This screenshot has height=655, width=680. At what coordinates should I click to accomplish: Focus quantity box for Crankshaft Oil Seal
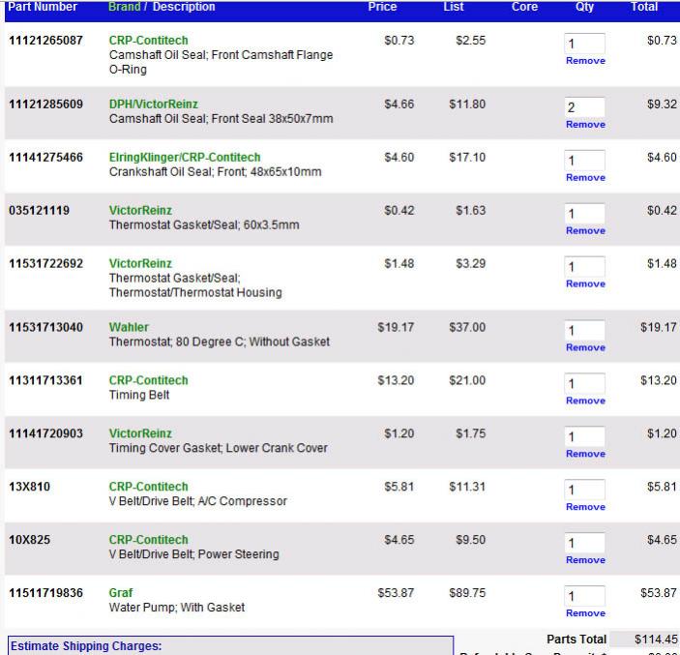585,161
